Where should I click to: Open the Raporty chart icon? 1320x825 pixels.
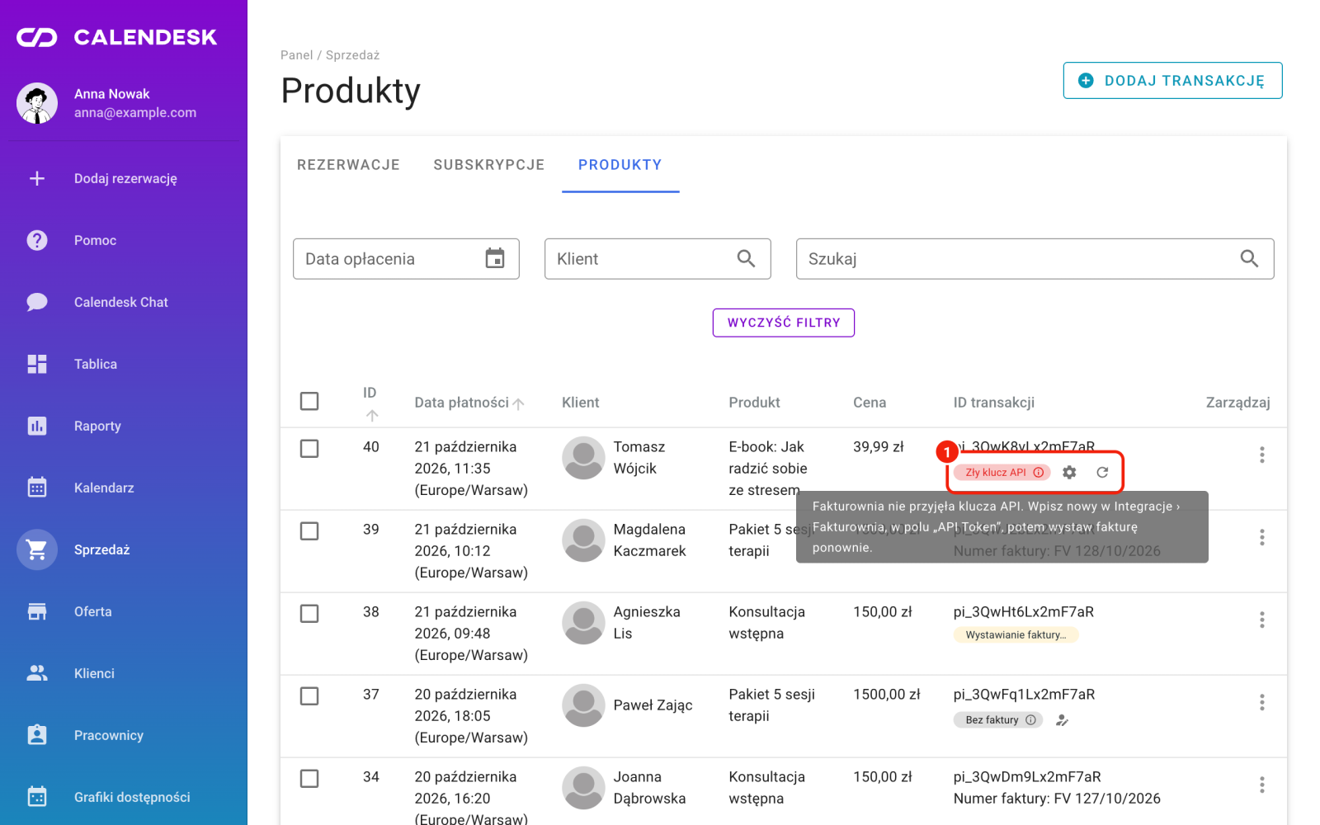(x=37, y=426)
